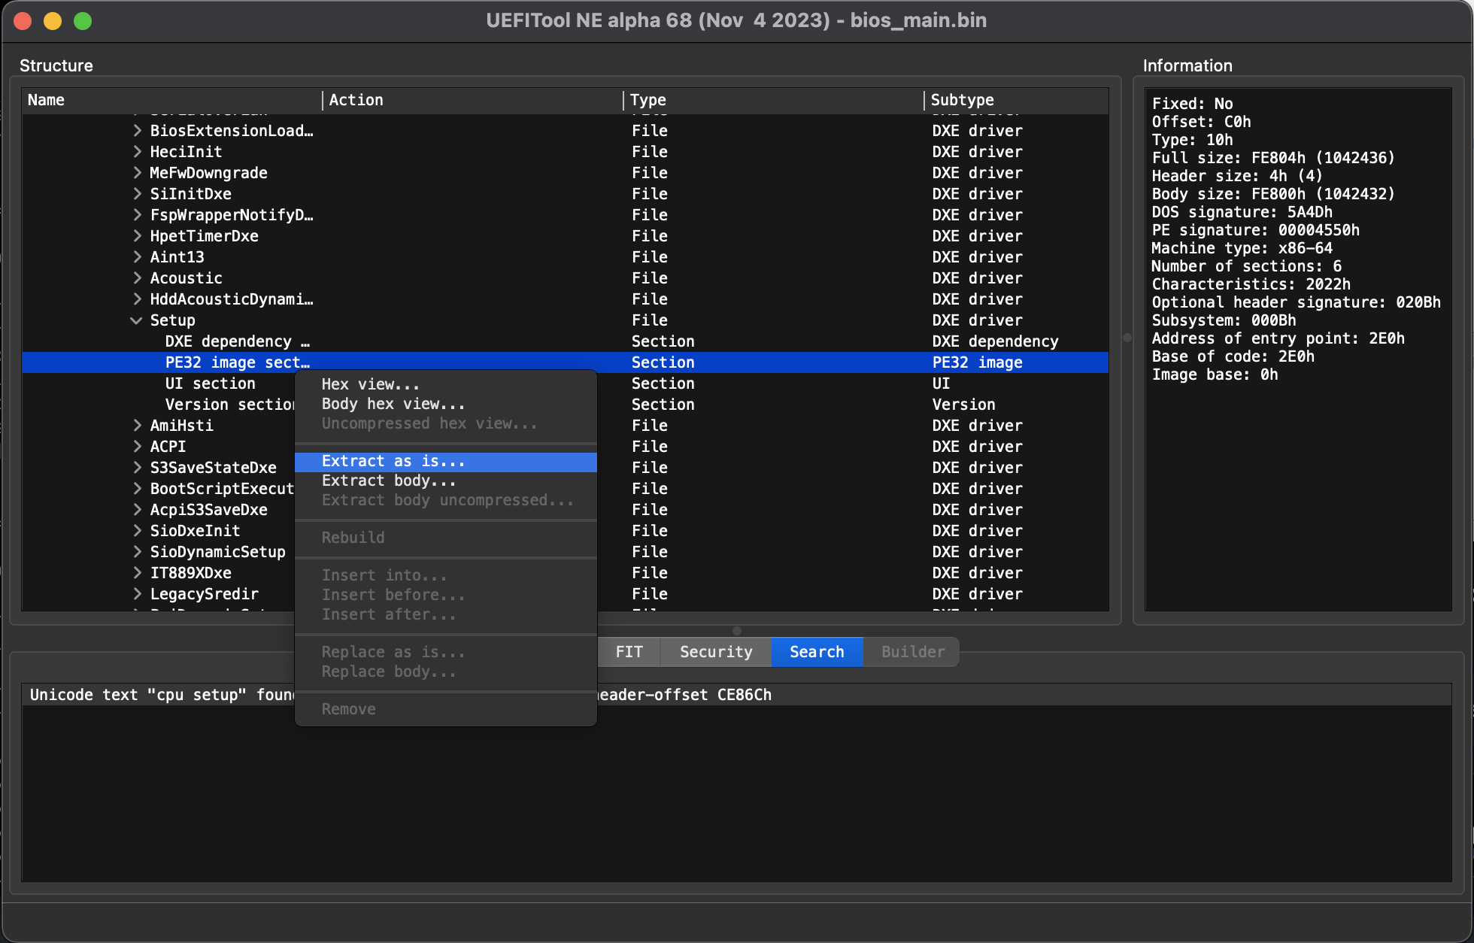Viewport: 1474px width, 943px height.
Task: Collapse the Setup tree node
Action: coord(137,320)
